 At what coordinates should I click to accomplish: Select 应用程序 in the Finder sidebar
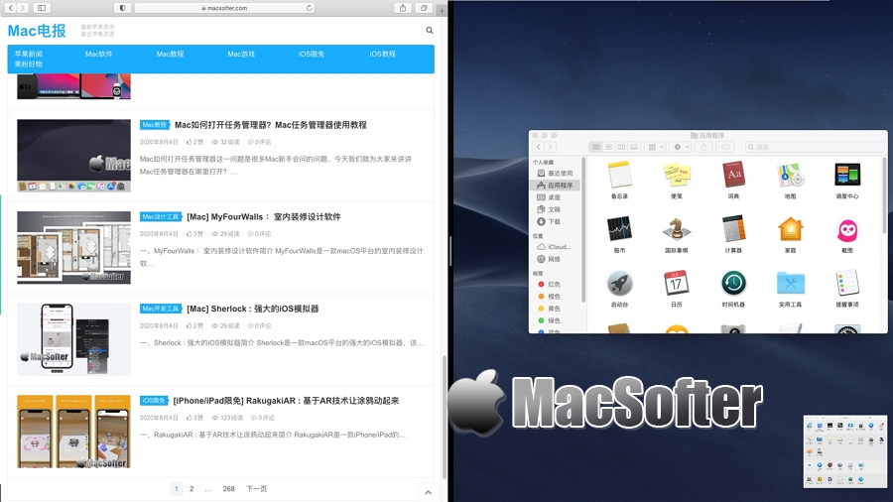point(556,185)
